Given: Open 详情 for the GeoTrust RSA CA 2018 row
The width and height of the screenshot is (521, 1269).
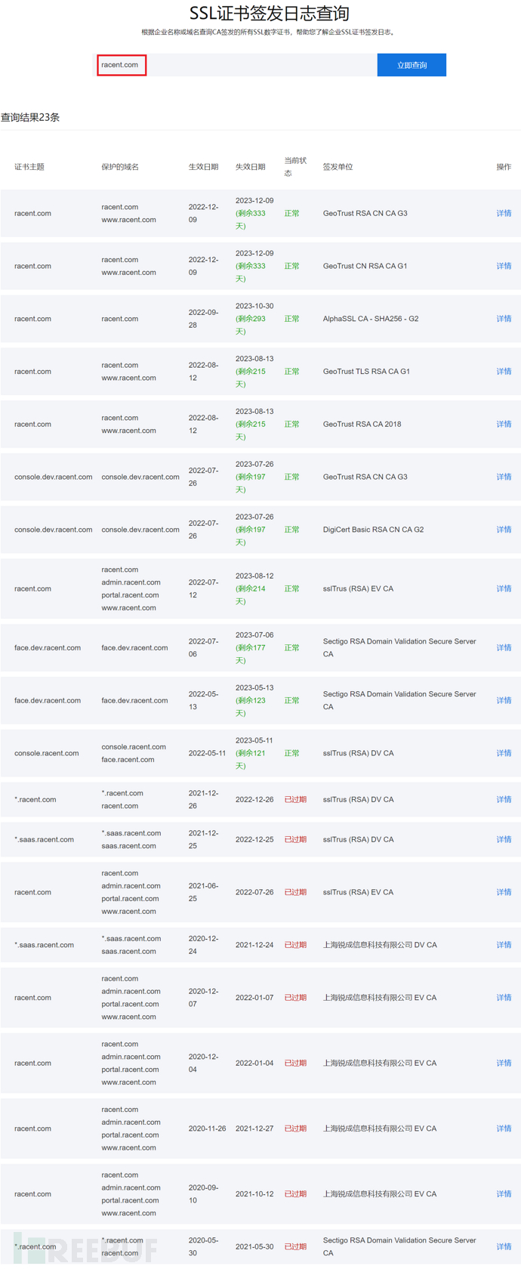Looking at the screenshot, I should (504, 424).
